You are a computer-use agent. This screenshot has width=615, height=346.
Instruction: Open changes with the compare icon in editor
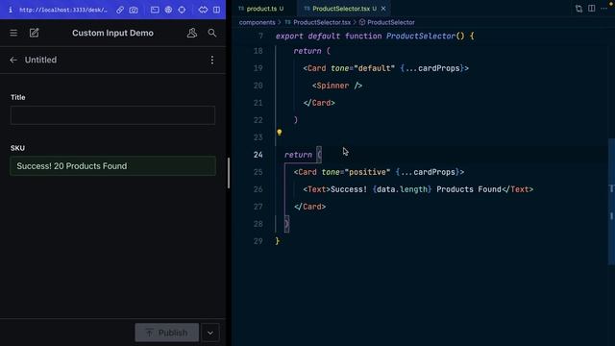pos(578,9)
